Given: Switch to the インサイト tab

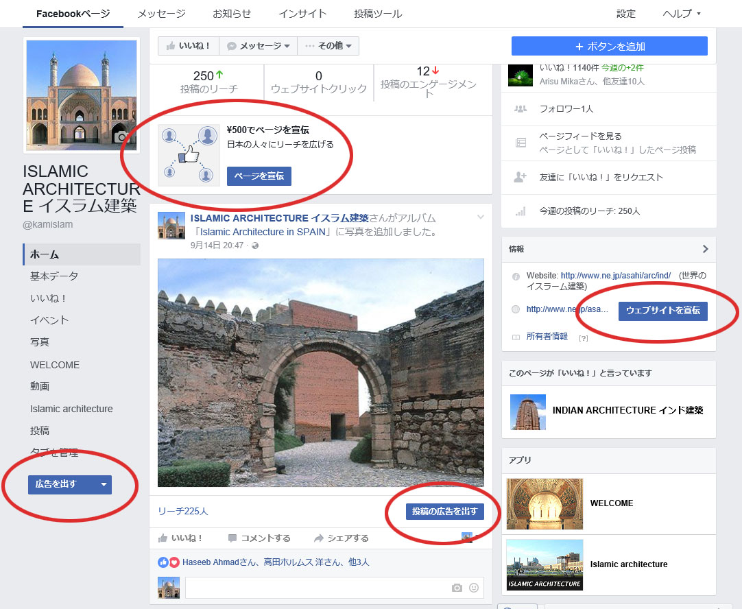Looking at the screenshot, I should point(302,14).
